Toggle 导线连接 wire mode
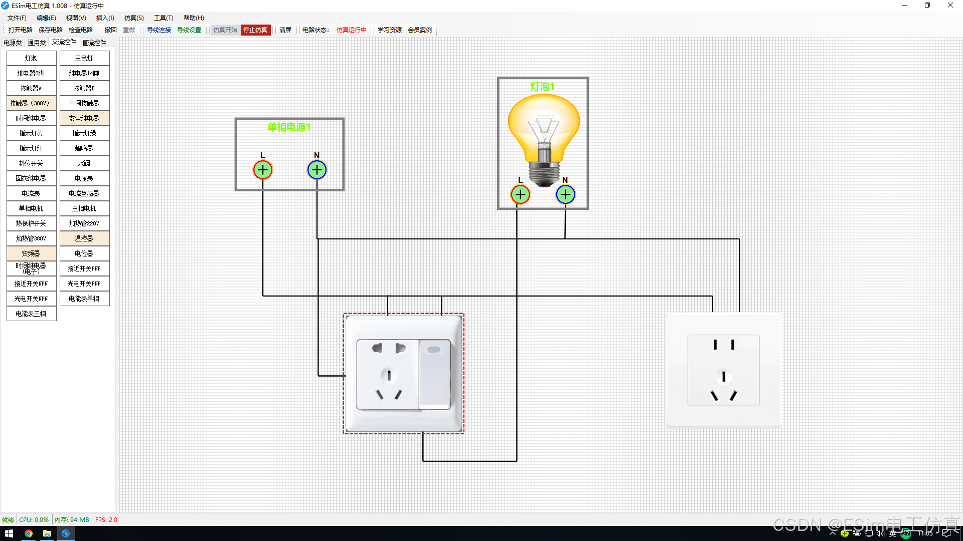Viewport: 963px width, 541px height. [x=159, y=30]
